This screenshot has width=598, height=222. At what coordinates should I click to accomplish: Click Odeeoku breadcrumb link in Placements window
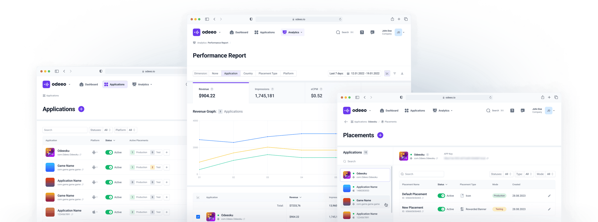click(x=373, y=122)
